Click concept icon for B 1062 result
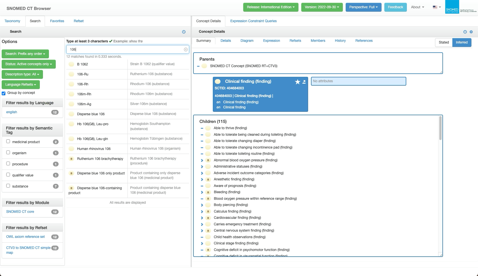 71,64
